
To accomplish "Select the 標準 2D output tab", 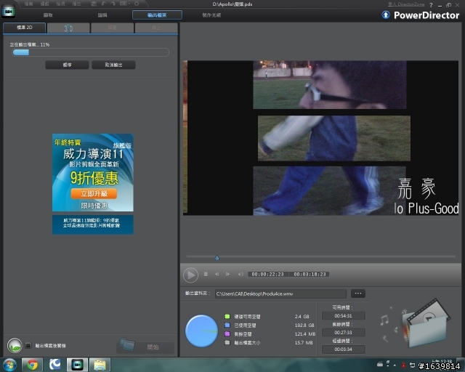I will click(24, 28).
